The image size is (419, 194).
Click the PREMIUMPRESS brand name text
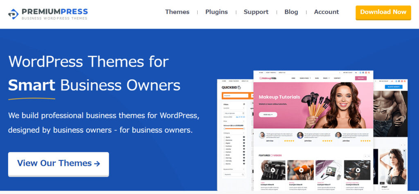pos(54,11)
